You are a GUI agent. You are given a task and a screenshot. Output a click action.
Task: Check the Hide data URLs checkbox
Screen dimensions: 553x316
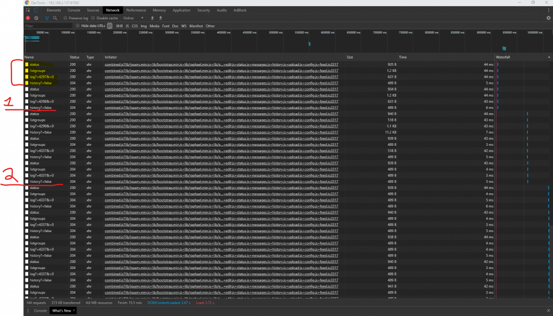tap(77, 26)
